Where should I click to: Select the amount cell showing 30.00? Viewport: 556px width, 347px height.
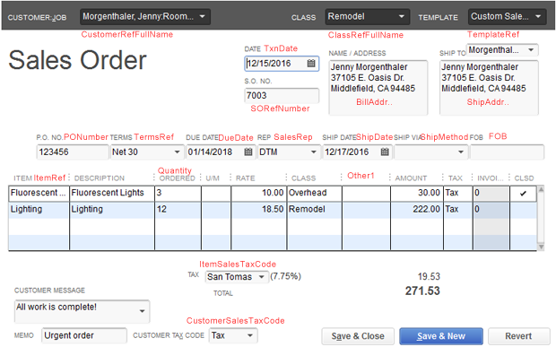[x=417, y=193]
